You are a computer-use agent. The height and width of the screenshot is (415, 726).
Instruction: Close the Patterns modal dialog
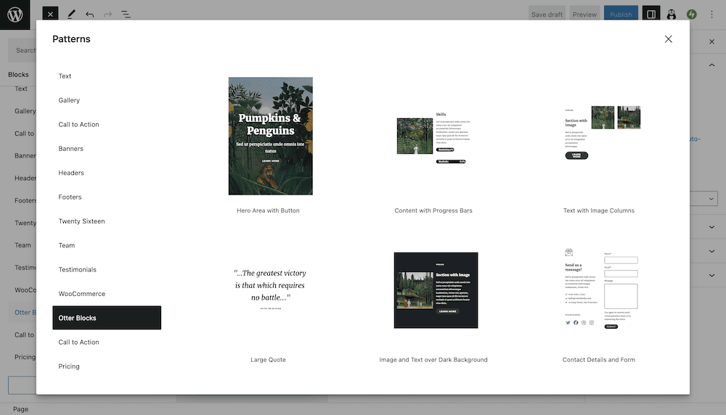point(668,39)
